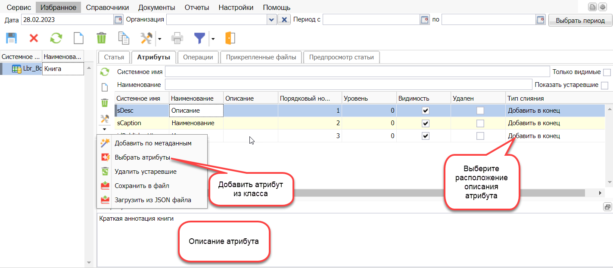Click the 'Системное имя' filter input field
Image resolution: width=613 pixels, height=268 pixels.
click(357, 72)
